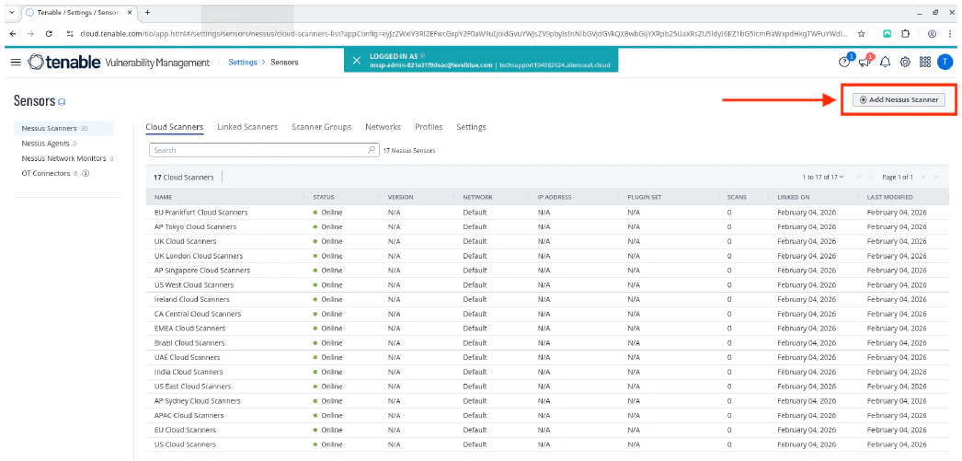962x461 pixels.
Task: Open the 1 to 17 of 17 dropdown
Action: point(823,177)
